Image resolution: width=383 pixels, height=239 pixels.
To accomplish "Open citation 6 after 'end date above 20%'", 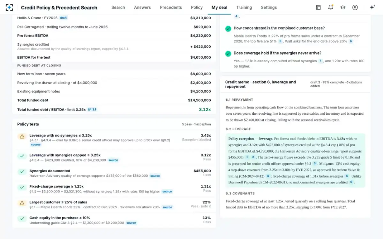I will (350, 41).
